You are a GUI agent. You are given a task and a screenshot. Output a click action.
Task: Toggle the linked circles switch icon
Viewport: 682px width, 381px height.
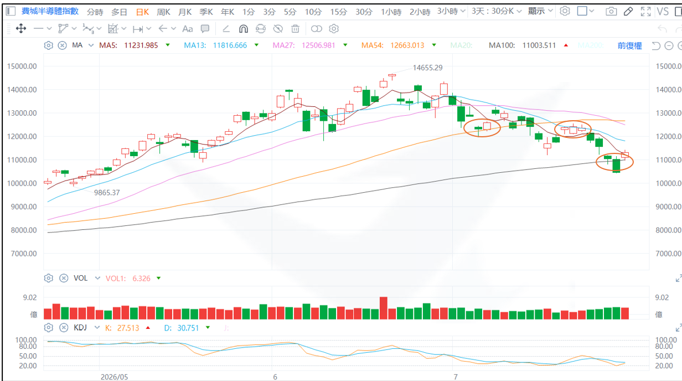tap(316, 29)
